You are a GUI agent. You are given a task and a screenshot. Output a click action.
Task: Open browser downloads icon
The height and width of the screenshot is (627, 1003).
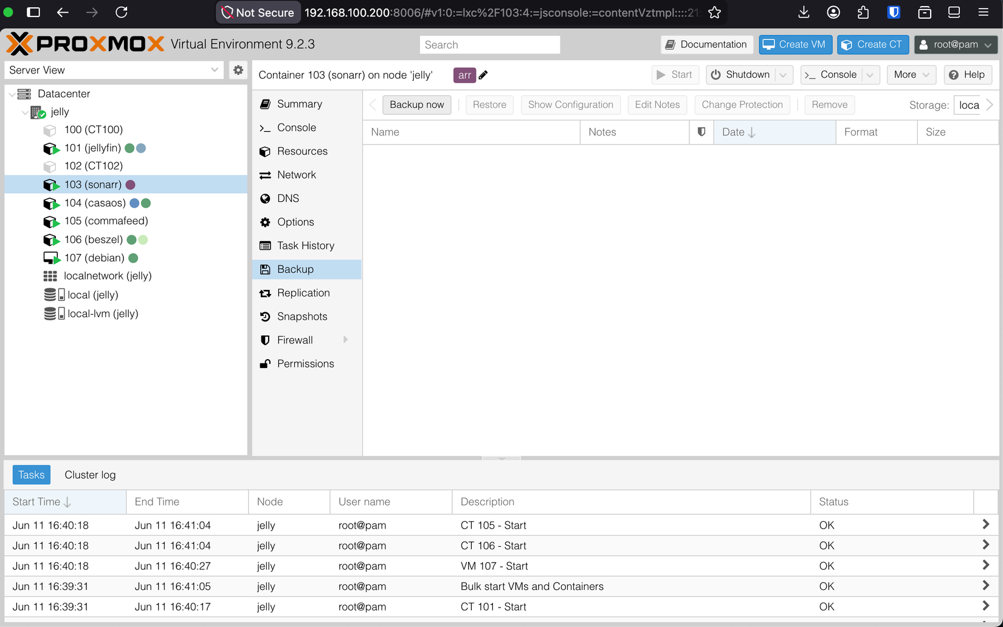pos(804,12)
